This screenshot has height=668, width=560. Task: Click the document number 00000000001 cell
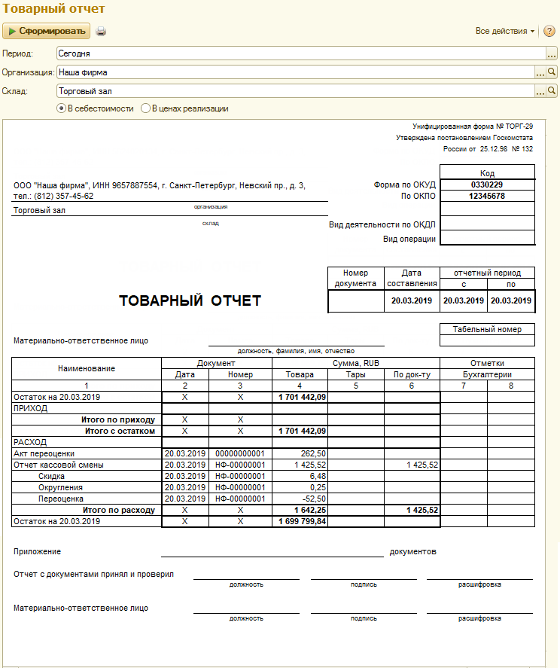240,454
